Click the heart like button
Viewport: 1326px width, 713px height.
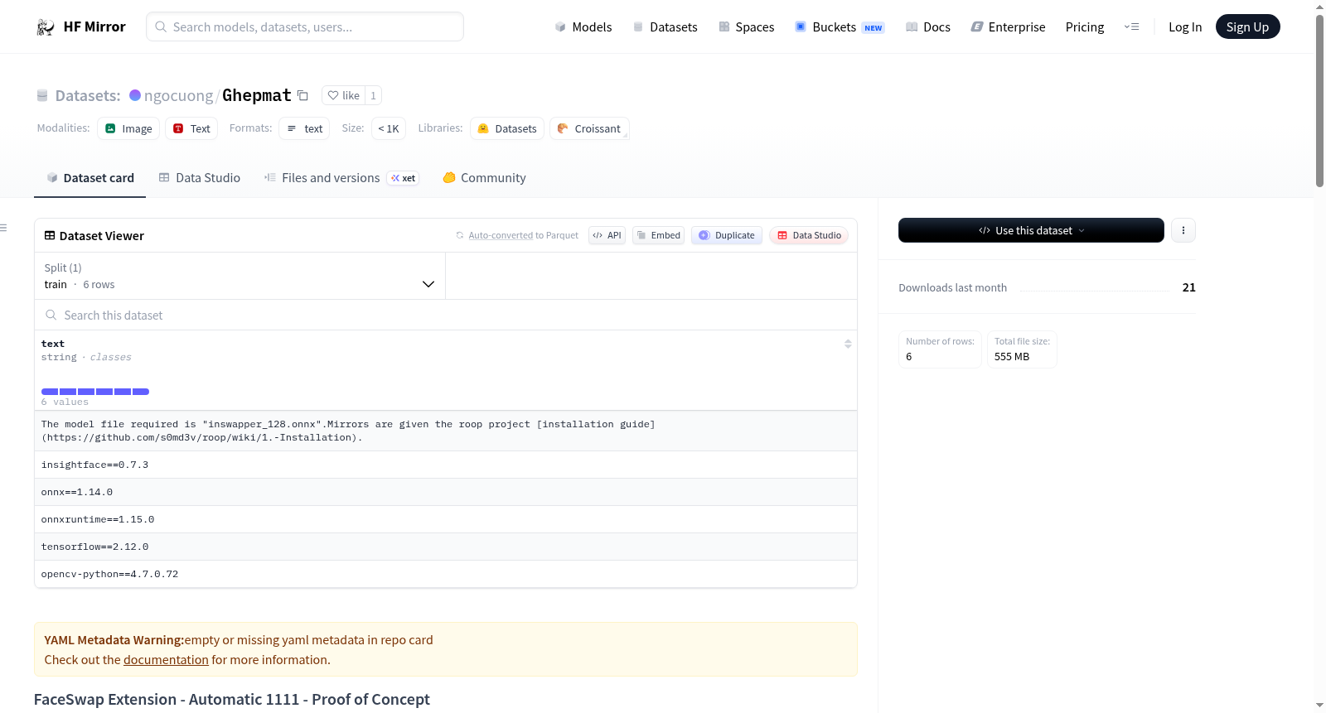coord(343,95)
